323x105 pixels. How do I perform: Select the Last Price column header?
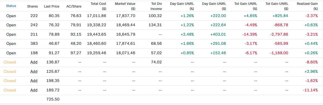[x=52, y=6]
